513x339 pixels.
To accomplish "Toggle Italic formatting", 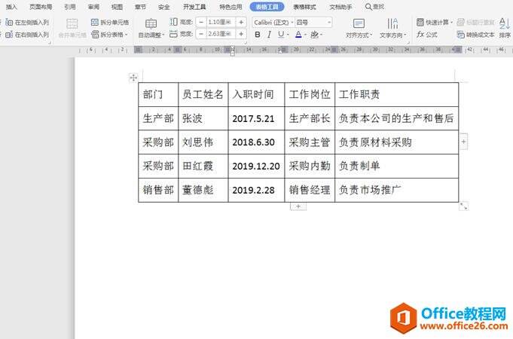I will pos(269,35).
